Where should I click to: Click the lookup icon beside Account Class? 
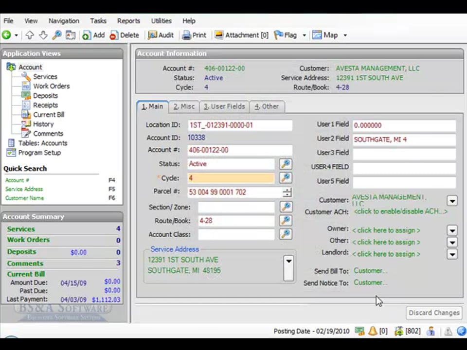[x=286, y=234]
